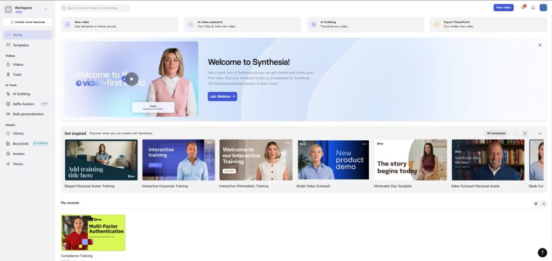The width and height of the screenshot is (552, 261).
Task: Click the New video button top right
Action: (503, 8)
